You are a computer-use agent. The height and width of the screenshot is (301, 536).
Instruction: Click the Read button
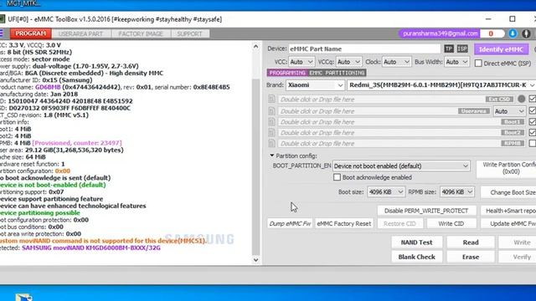click(471, 242)
